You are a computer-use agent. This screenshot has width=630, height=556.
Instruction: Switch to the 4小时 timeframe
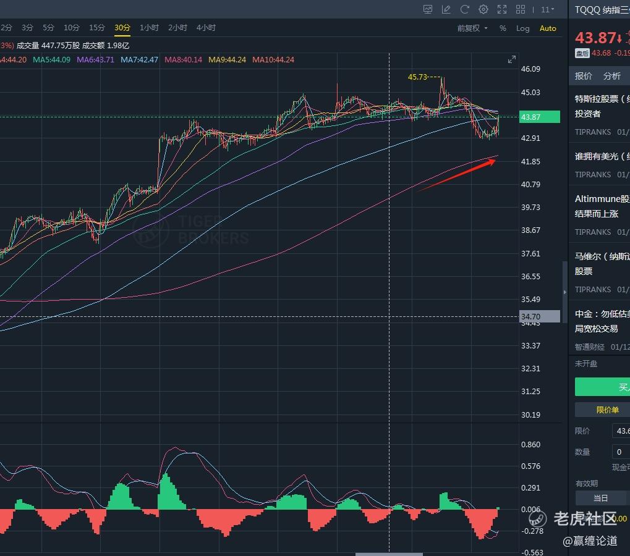206,28
